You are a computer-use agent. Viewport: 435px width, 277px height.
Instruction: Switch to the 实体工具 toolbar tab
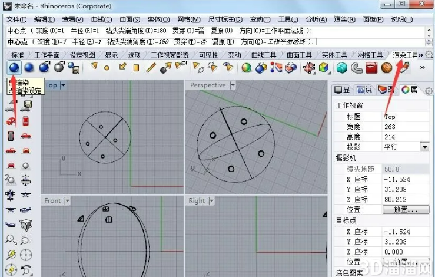tap(334, 55)
